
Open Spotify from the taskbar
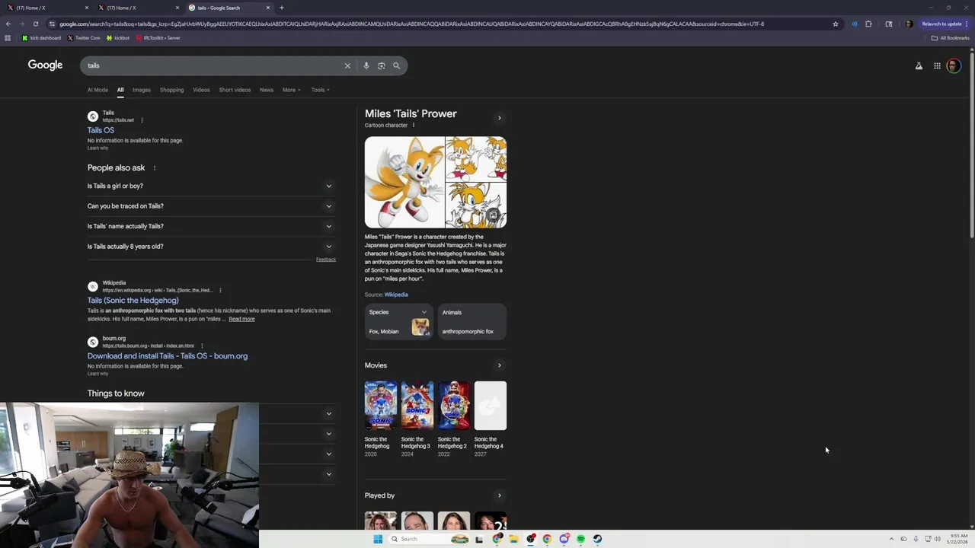[580, 539]
